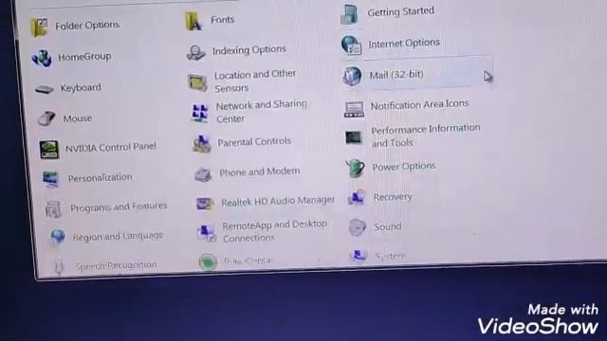This screenshot has width=607, height=341.
Task: Click the Indexing Options icon
Action: click(x=196, y=52)
